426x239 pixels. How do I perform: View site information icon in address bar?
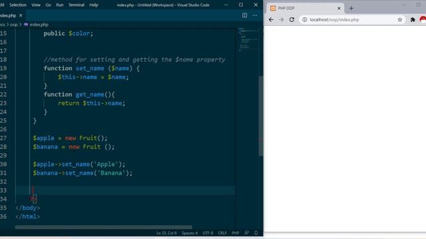305,20
